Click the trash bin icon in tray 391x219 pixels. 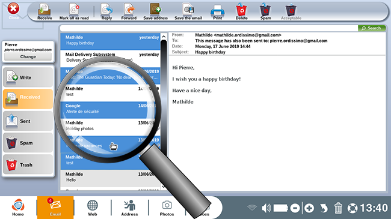click(x=338, y=208)
